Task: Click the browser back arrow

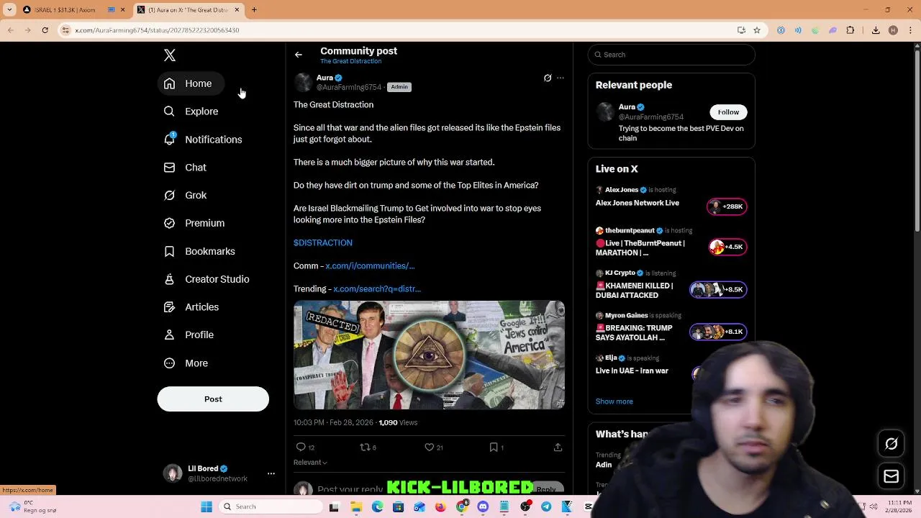Action: pos(10,30)
